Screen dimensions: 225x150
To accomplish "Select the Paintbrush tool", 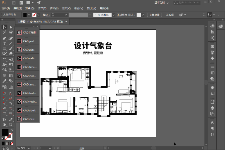I will pyautogui.click(x=11, y=49).
